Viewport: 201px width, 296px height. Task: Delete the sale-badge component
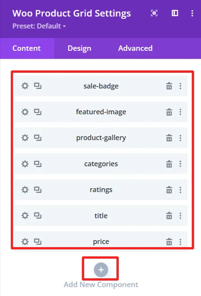click(169, 86)
